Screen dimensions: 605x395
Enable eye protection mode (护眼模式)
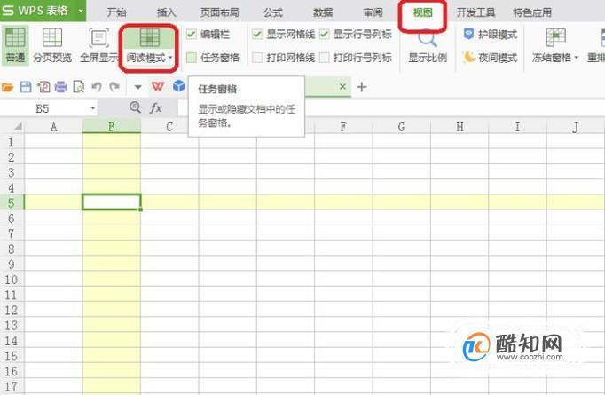pyautogui.click(x=491, y=35)
